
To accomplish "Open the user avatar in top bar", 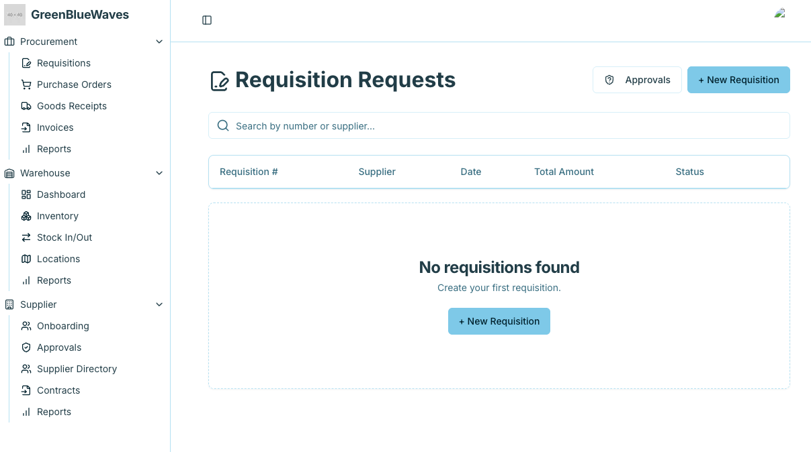I will pyautogui.click(x=780, y=13).
